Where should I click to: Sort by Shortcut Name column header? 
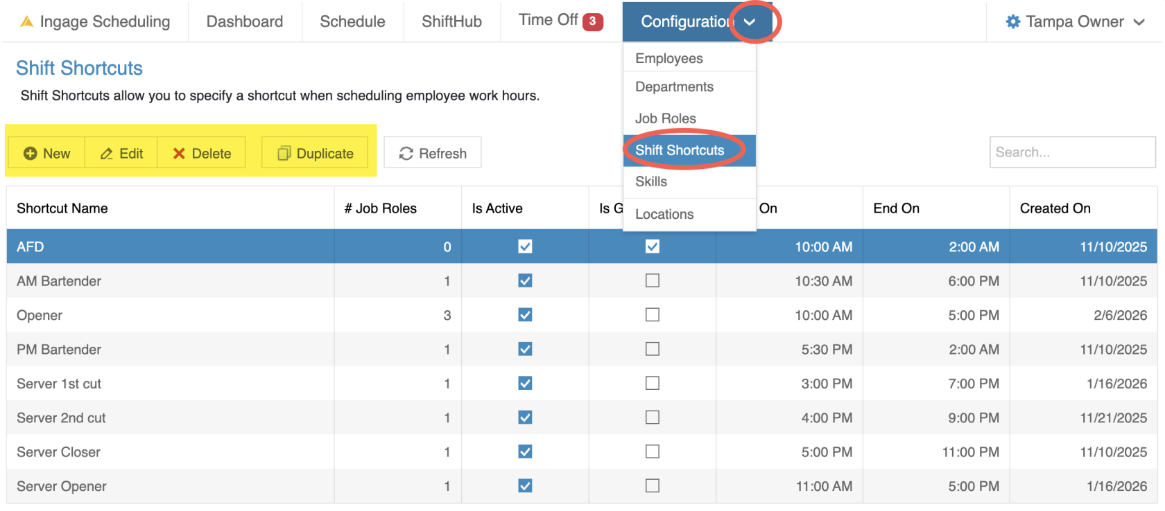62,208
